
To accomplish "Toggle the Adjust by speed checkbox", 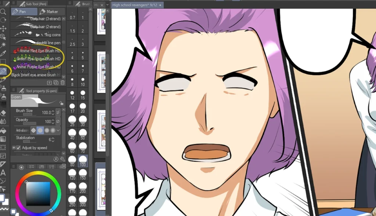I will 18,148.
